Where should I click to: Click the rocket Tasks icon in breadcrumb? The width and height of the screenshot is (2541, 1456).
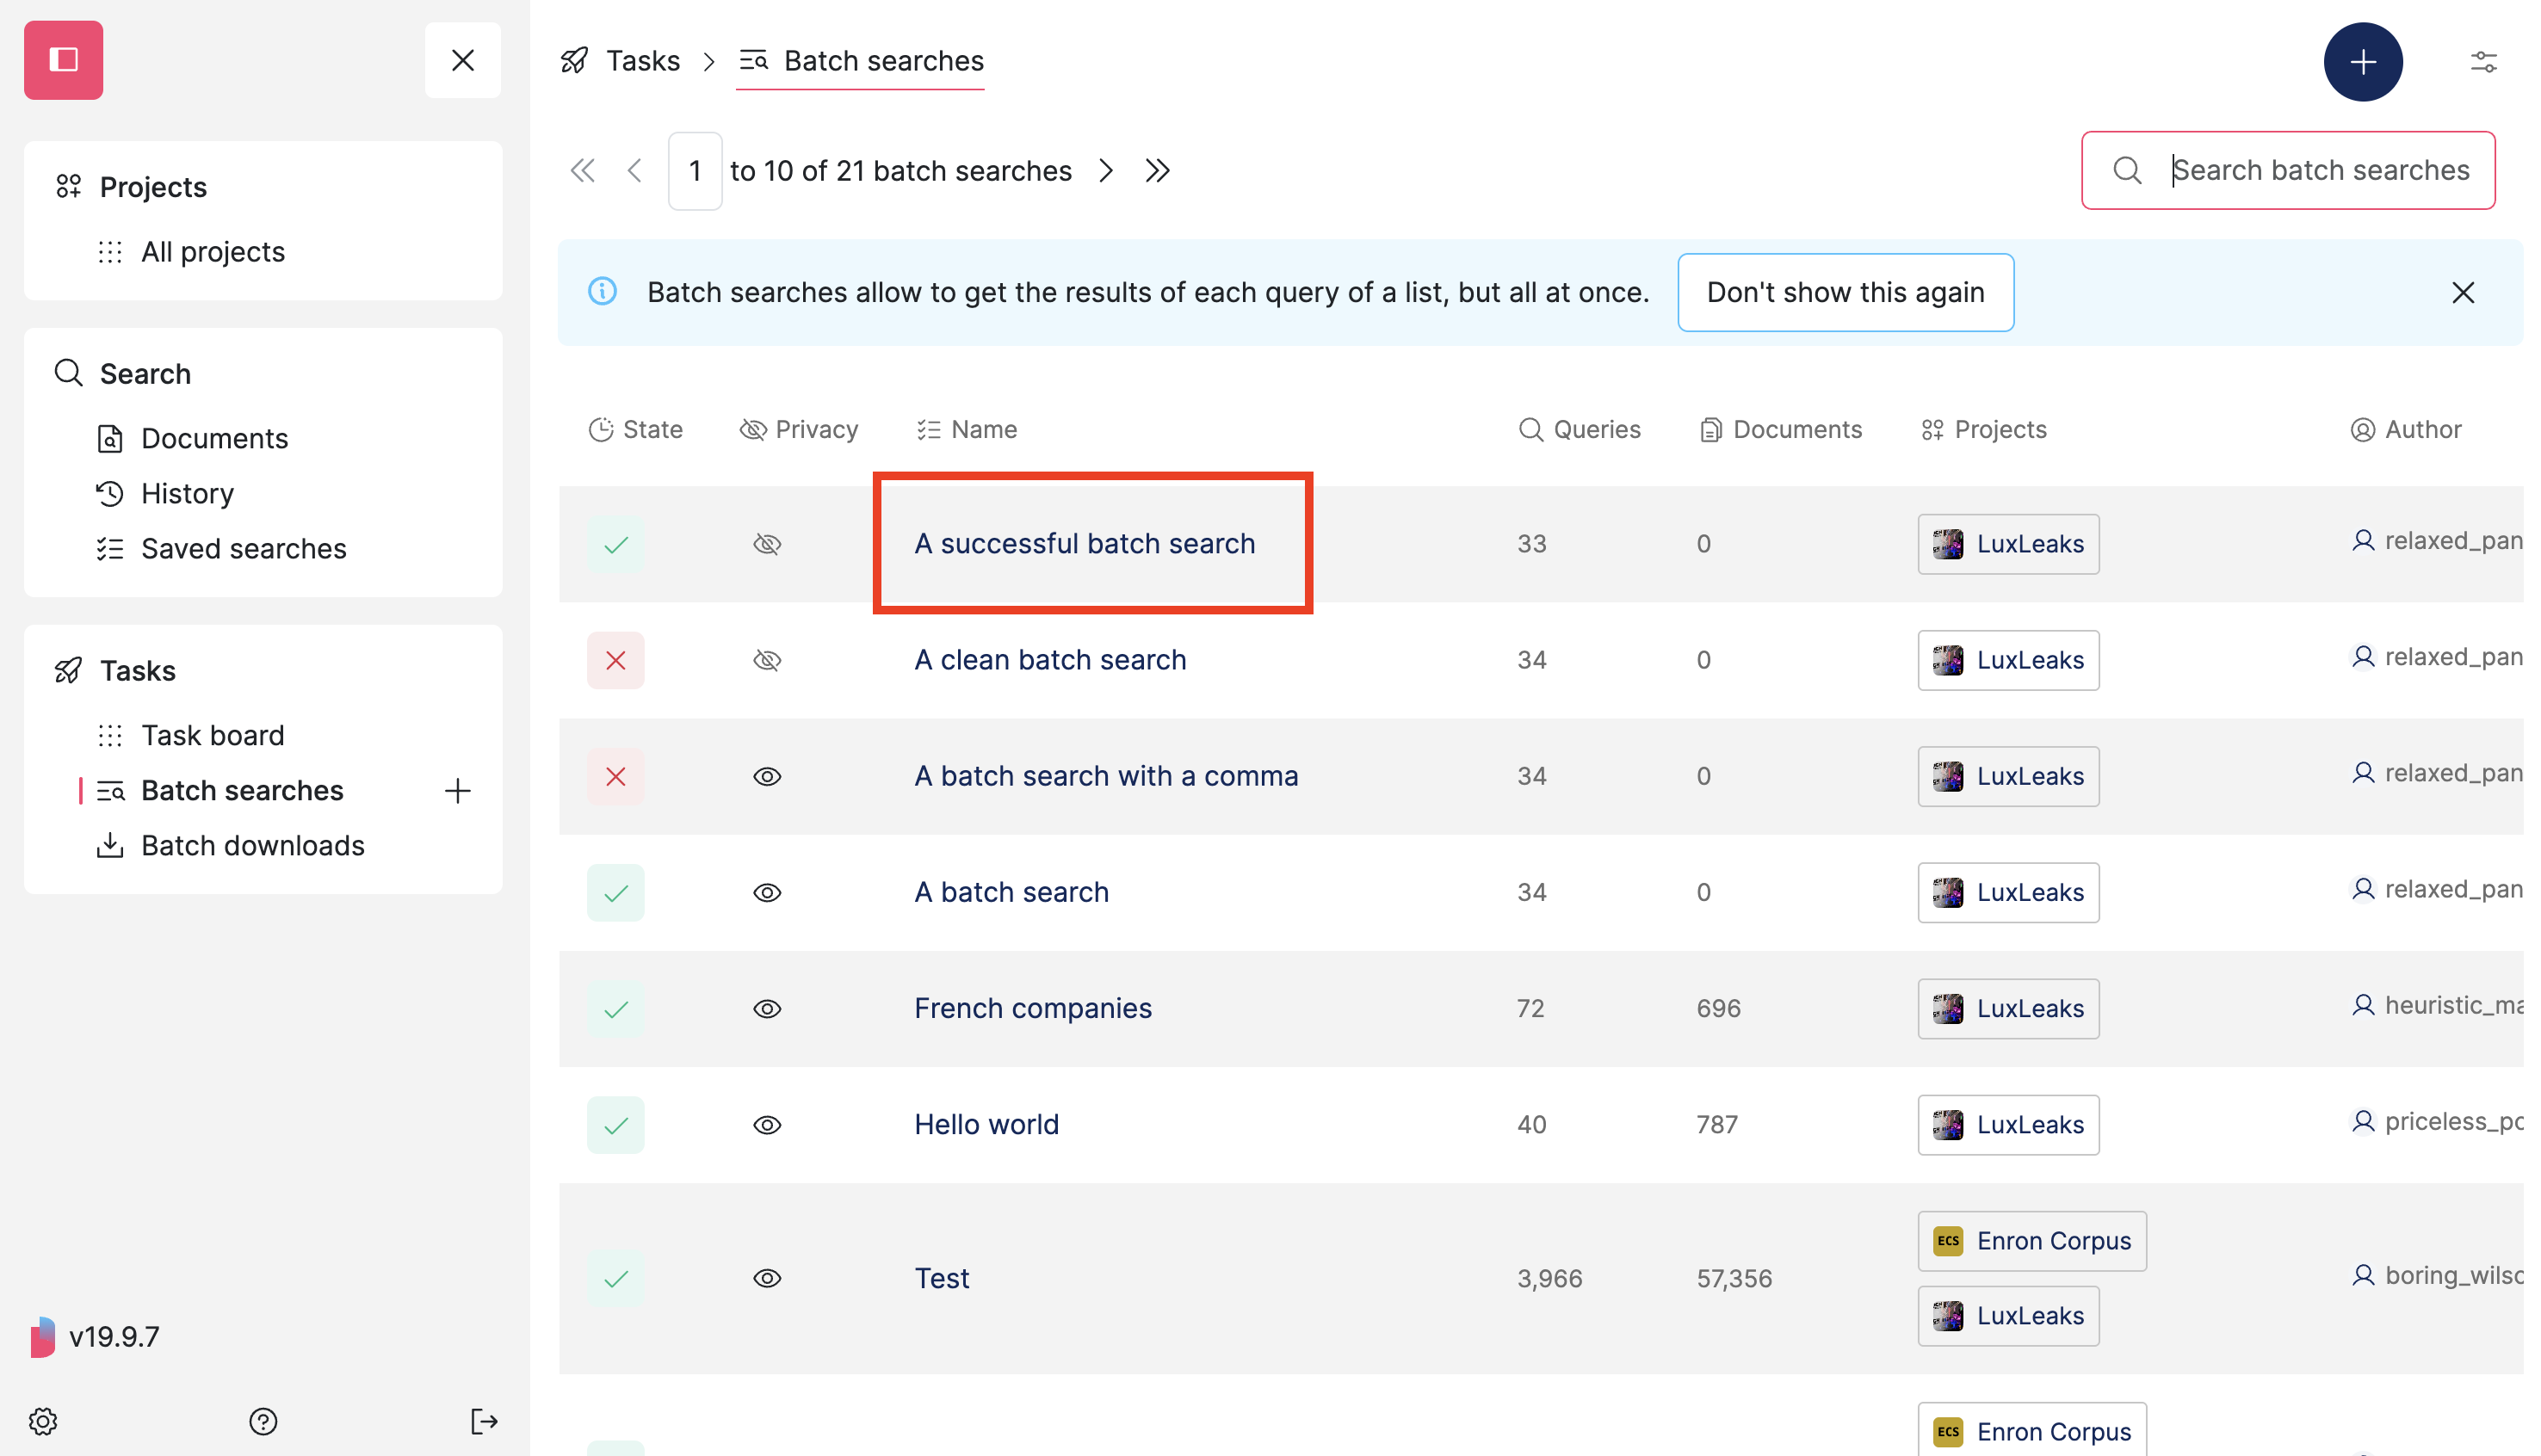pos(573,60)
